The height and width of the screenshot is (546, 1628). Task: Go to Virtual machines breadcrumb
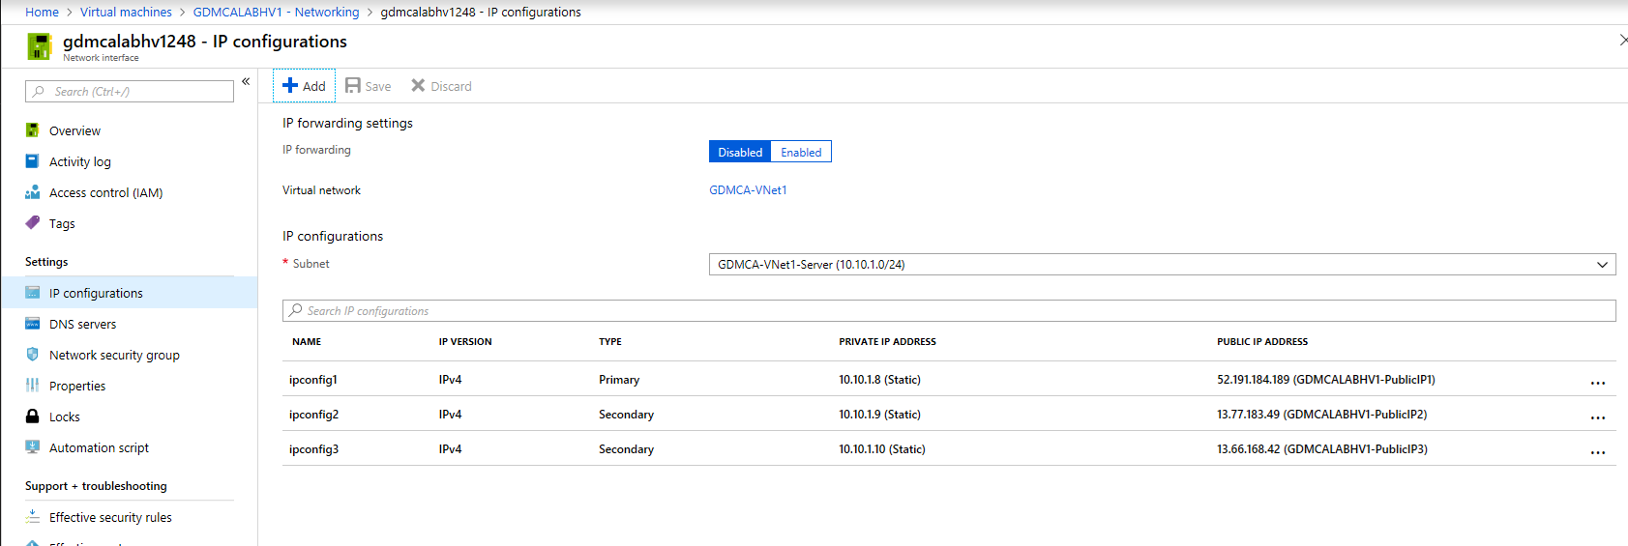click(x=126, y=12)
